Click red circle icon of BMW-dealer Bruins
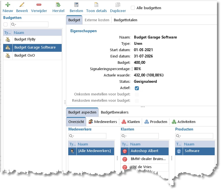 tap(125, 159)
